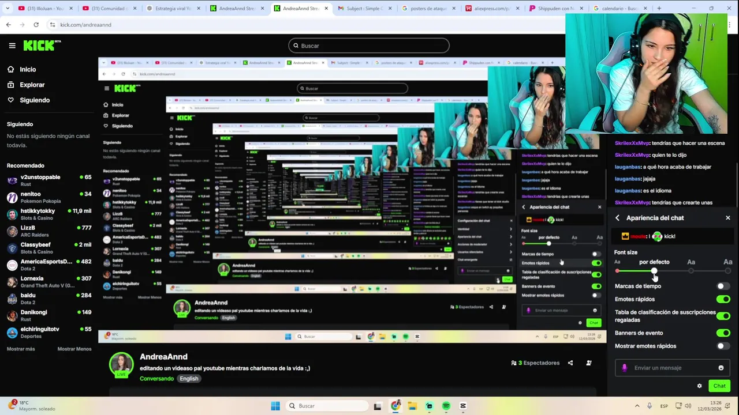Click the follow user icon beside share
Image resolution: width=739 pixels, height=415 pixels.
click(589, 363)
